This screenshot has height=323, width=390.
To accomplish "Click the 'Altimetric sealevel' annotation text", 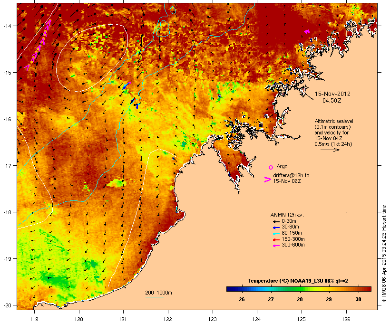I will point(334,121).
